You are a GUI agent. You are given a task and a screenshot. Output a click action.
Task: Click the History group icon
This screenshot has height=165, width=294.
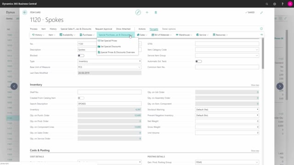click(x=34, y=35)
